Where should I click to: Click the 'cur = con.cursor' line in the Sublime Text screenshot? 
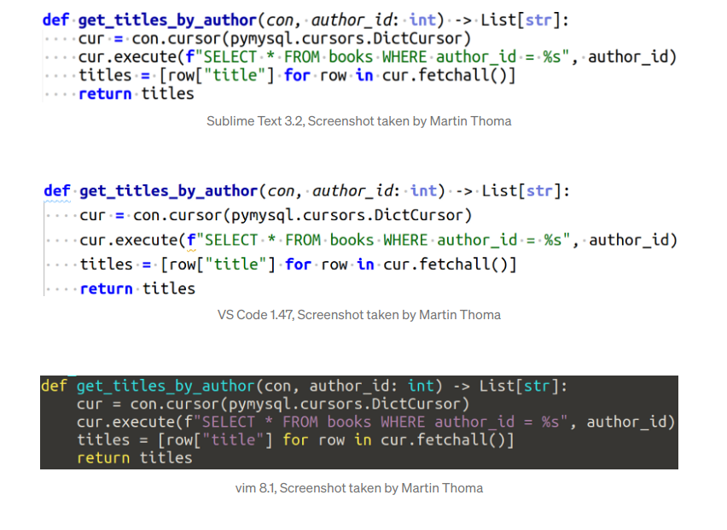[x=275, y=38]
